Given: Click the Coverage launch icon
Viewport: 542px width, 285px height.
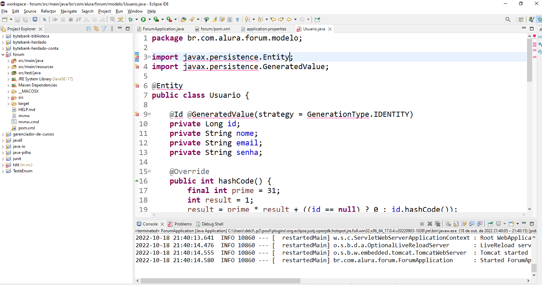Looking at the screenshot, I should tap(156, 20).
